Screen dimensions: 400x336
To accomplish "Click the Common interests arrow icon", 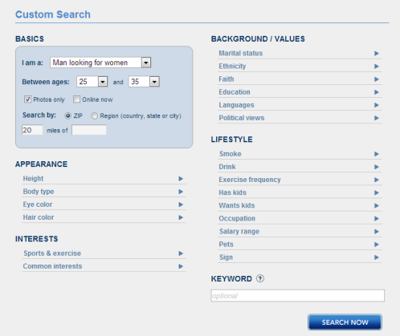I will (x=181, y=266).
